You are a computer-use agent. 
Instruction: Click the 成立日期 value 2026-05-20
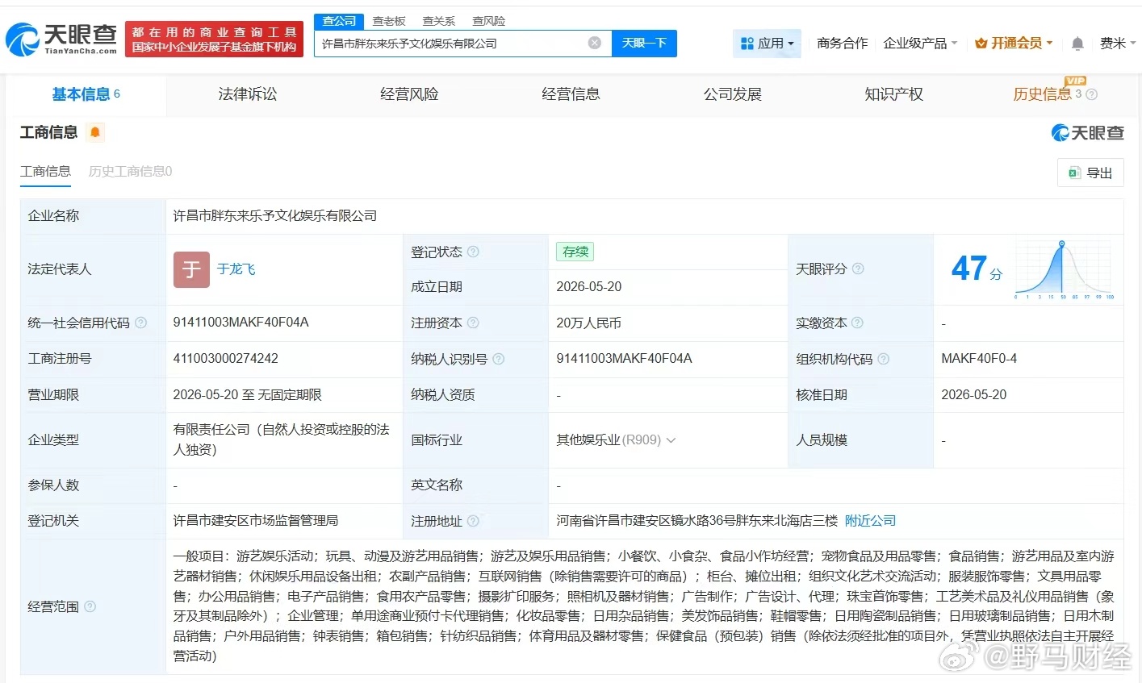point(588,287)
